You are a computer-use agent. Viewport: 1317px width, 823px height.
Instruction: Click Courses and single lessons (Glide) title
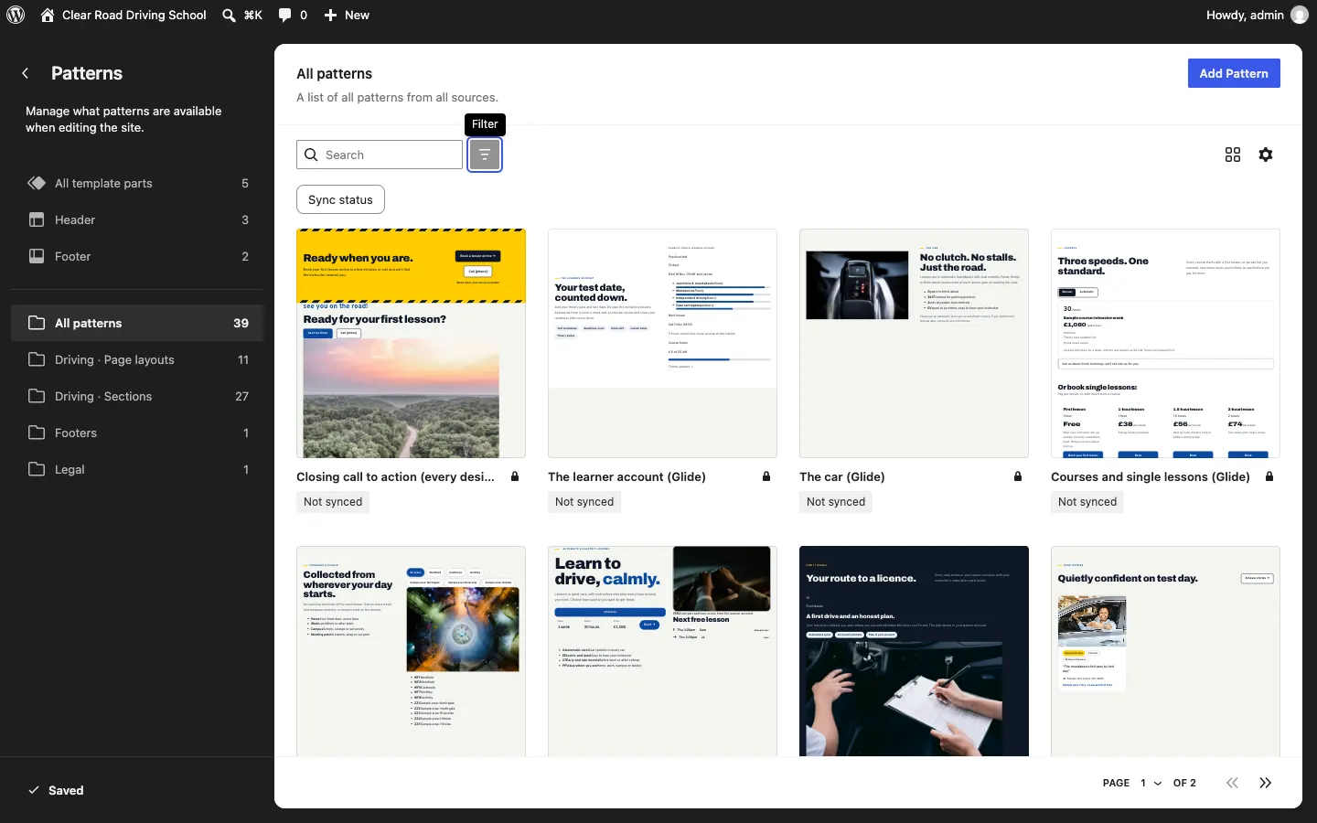click(x=1151, y=476)
